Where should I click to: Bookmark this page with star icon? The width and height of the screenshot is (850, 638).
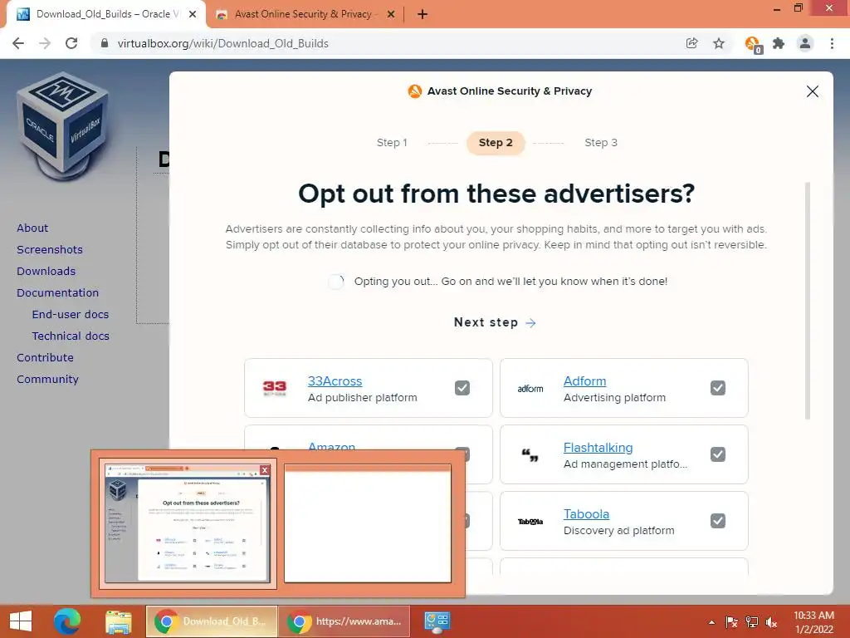tap(719, 43)
